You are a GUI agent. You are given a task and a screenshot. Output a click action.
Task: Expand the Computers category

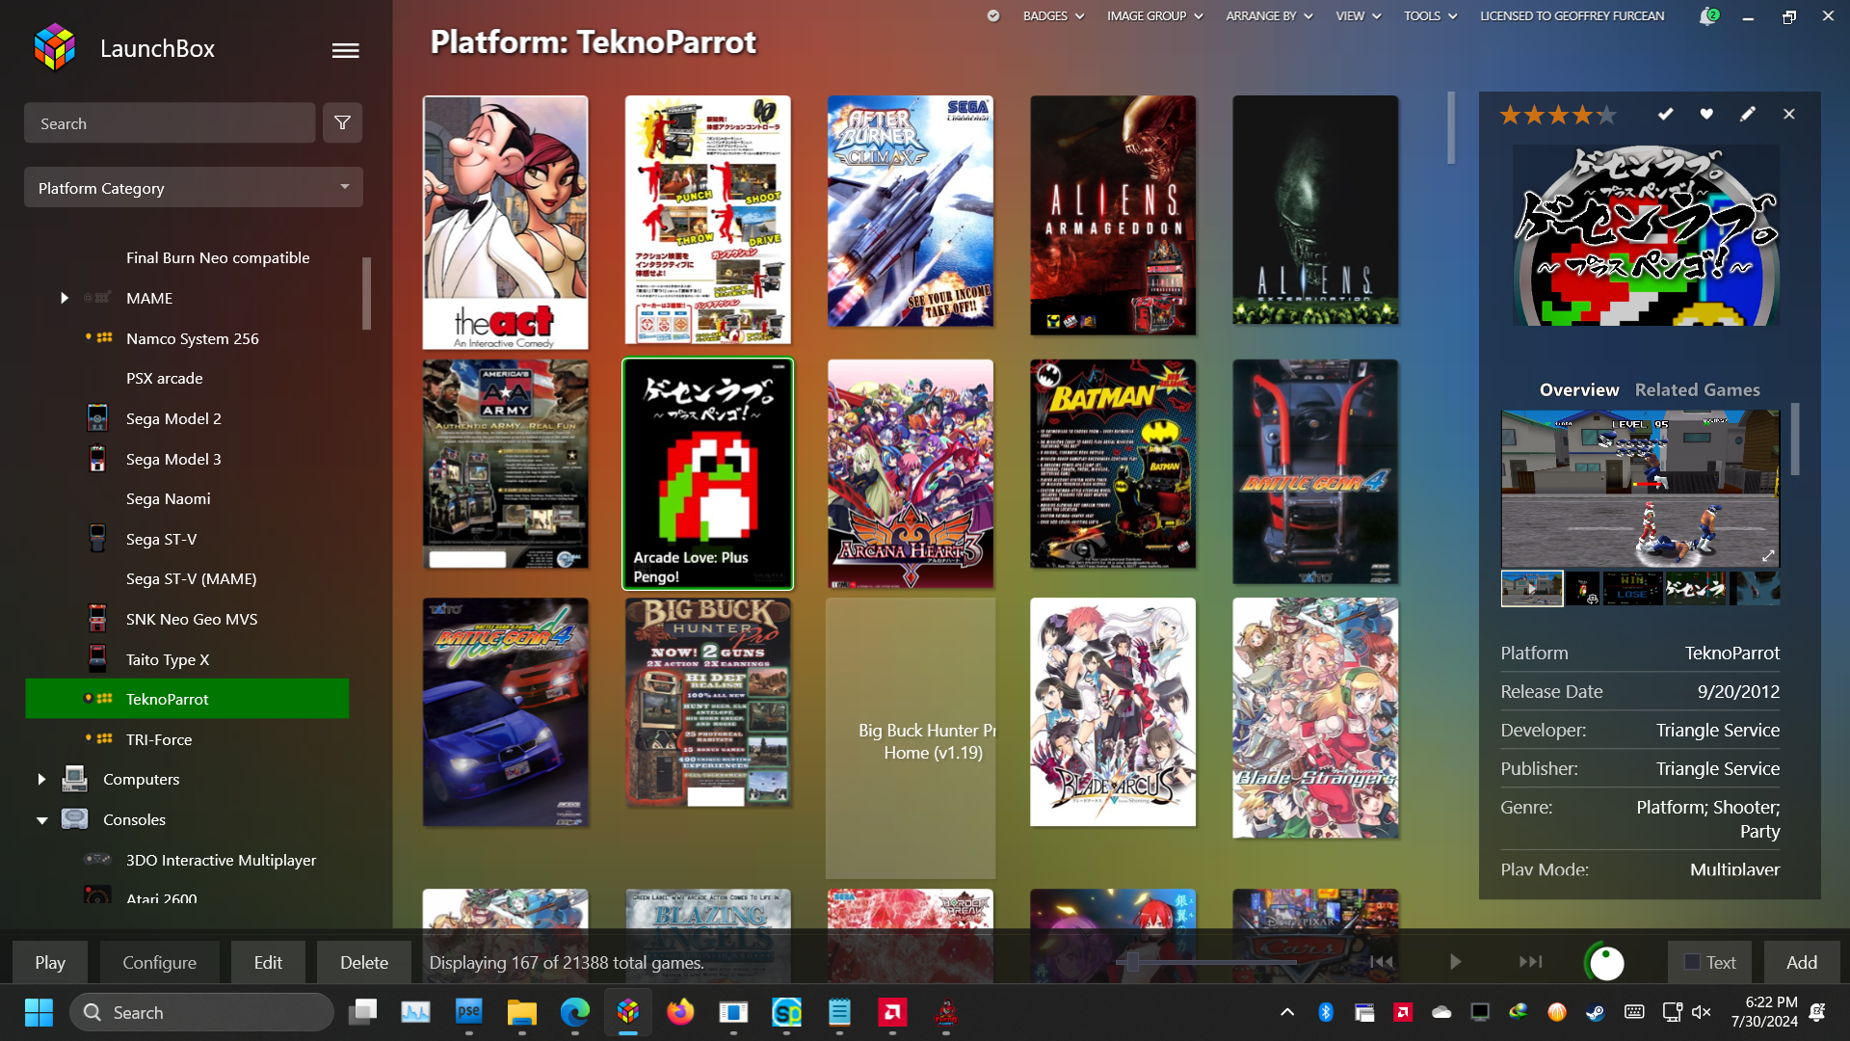[41, 779]
